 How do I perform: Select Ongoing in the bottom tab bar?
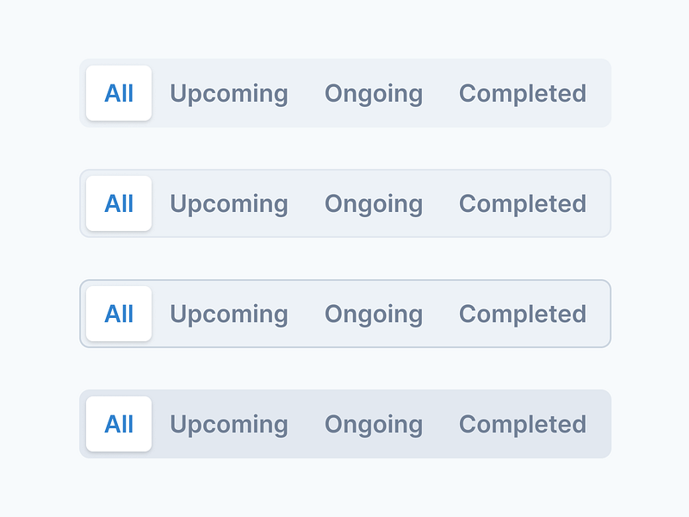[x=374, y=424]
